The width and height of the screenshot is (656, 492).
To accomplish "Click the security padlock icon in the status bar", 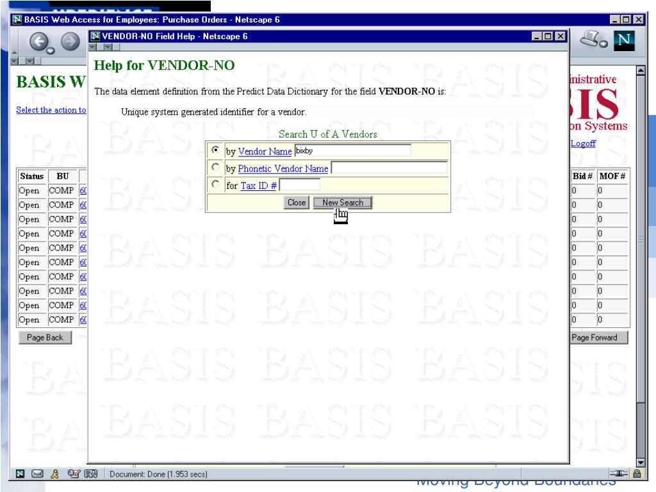I will (637, 473).
